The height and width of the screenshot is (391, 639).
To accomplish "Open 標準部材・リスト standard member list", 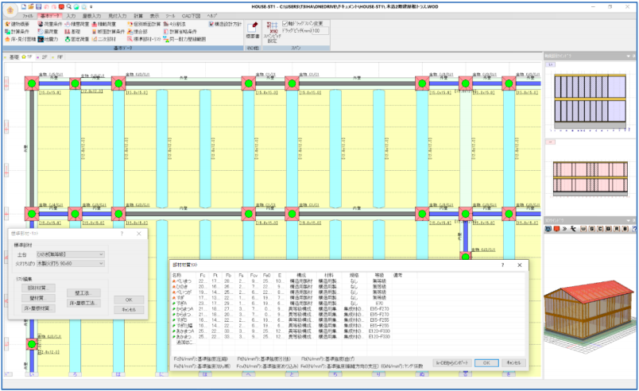I will [x=144, y=39].
